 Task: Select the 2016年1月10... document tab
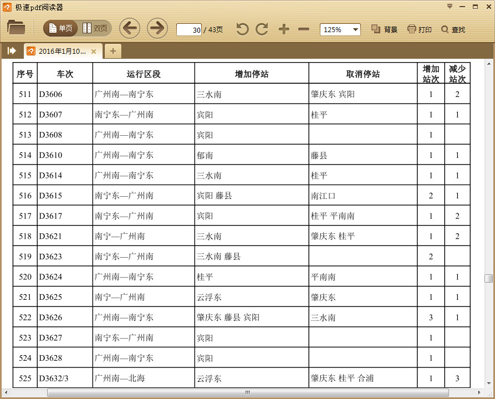tap(62, 51)
